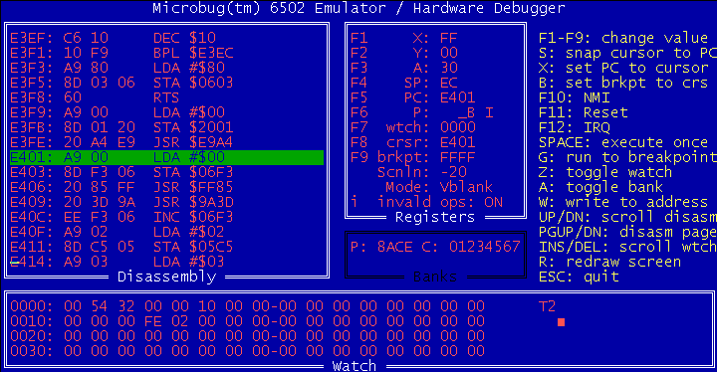Select the 0010 watch memory row

pyautogui.click(x=247, y=321)
